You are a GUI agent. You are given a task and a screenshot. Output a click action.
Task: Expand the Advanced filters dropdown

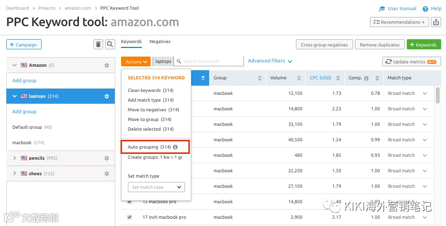270,61
